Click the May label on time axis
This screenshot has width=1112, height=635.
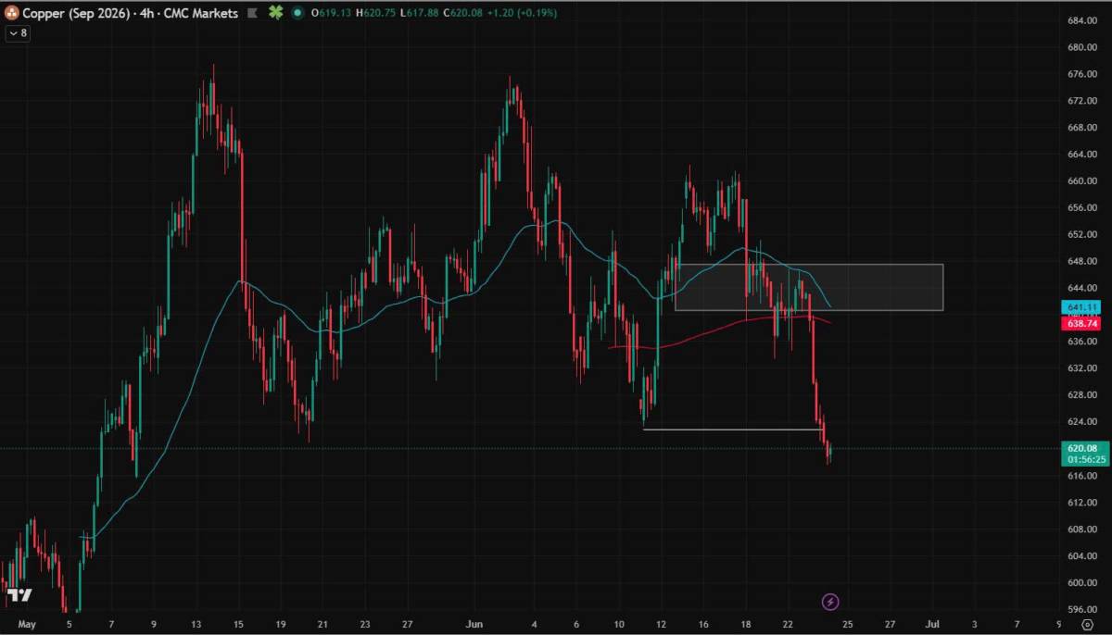click(26, 626)
